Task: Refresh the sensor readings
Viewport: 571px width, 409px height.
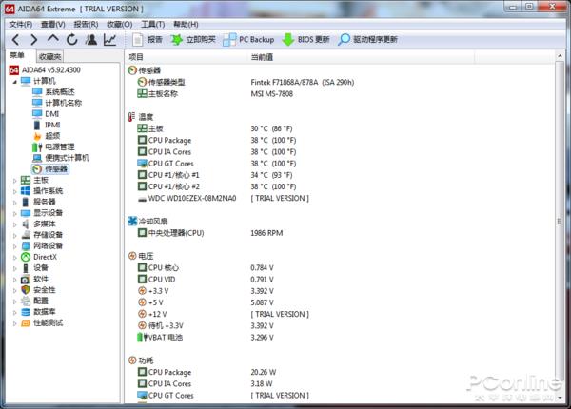Action: [71, 39]
